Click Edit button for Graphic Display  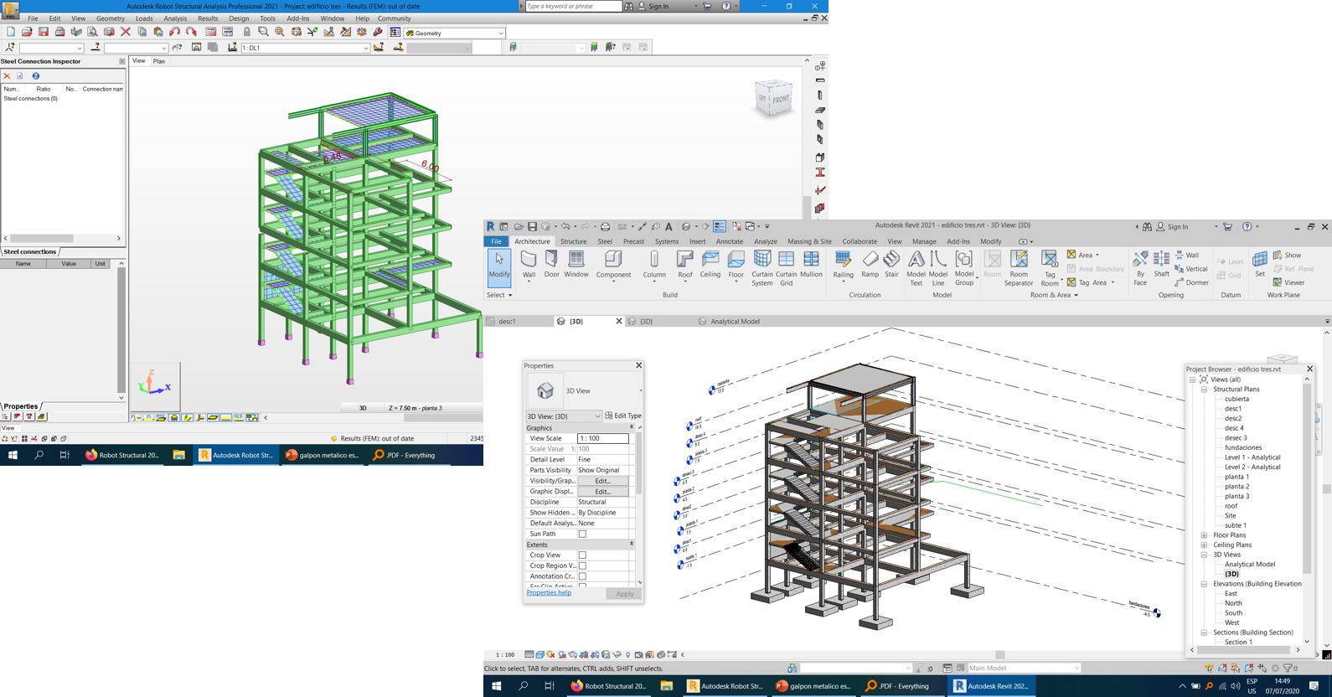tap(602, 492)
